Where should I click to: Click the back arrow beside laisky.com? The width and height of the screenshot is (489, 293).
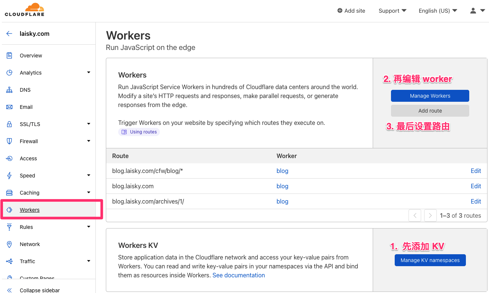(x=9, y=34)
